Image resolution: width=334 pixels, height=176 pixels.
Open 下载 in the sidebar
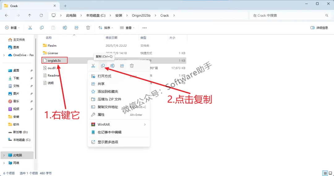17,78
